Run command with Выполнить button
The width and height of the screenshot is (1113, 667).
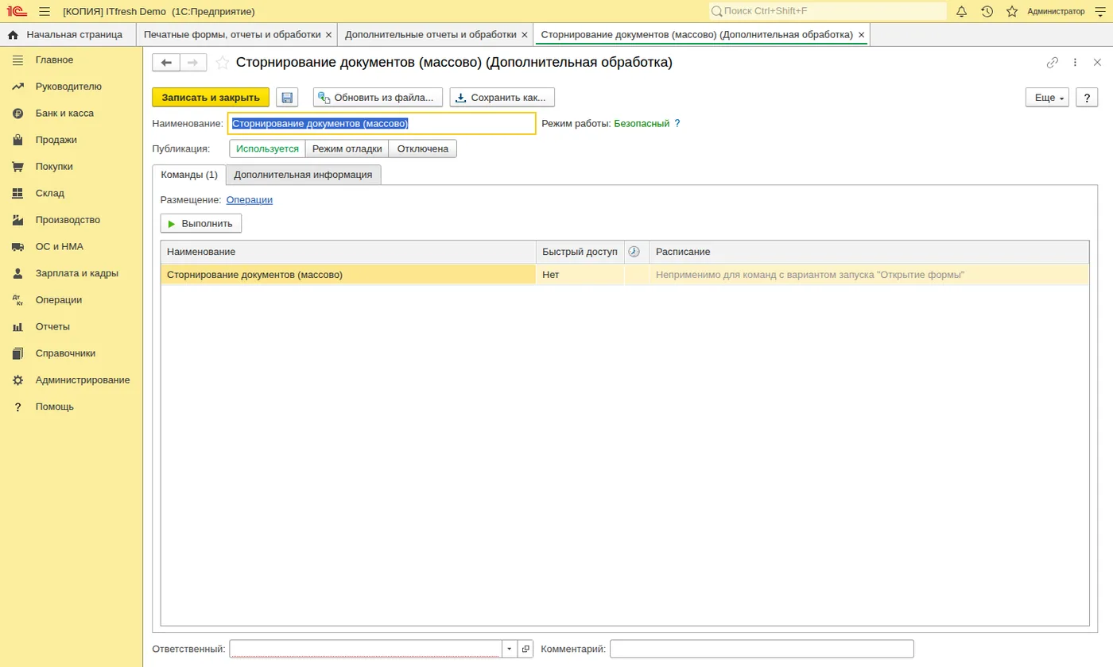(x=201, y=224)
